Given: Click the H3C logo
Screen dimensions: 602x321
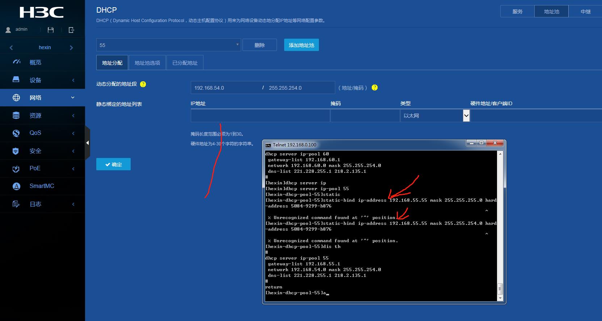Looking at the screenshot, I should point(42,13).
